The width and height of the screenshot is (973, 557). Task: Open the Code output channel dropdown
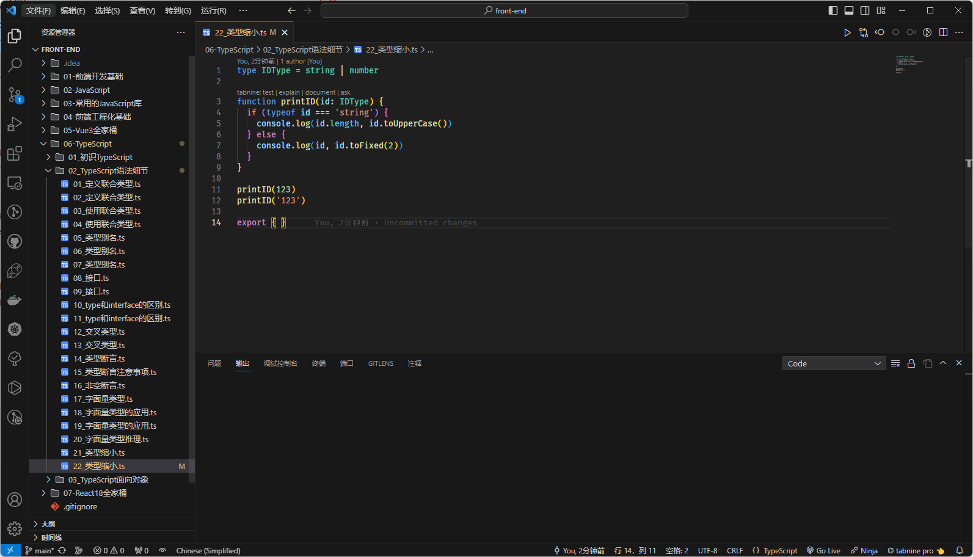834,363
